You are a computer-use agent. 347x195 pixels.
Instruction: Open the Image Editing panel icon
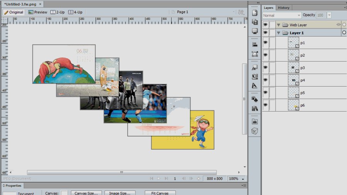(255, 122)
